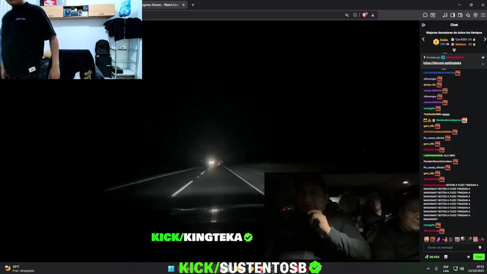Click username darker_12 in chat
The height and width of the screenshot is (274, 487).
coord(429,85)
